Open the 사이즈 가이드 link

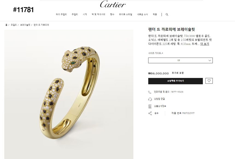[155, 53]
